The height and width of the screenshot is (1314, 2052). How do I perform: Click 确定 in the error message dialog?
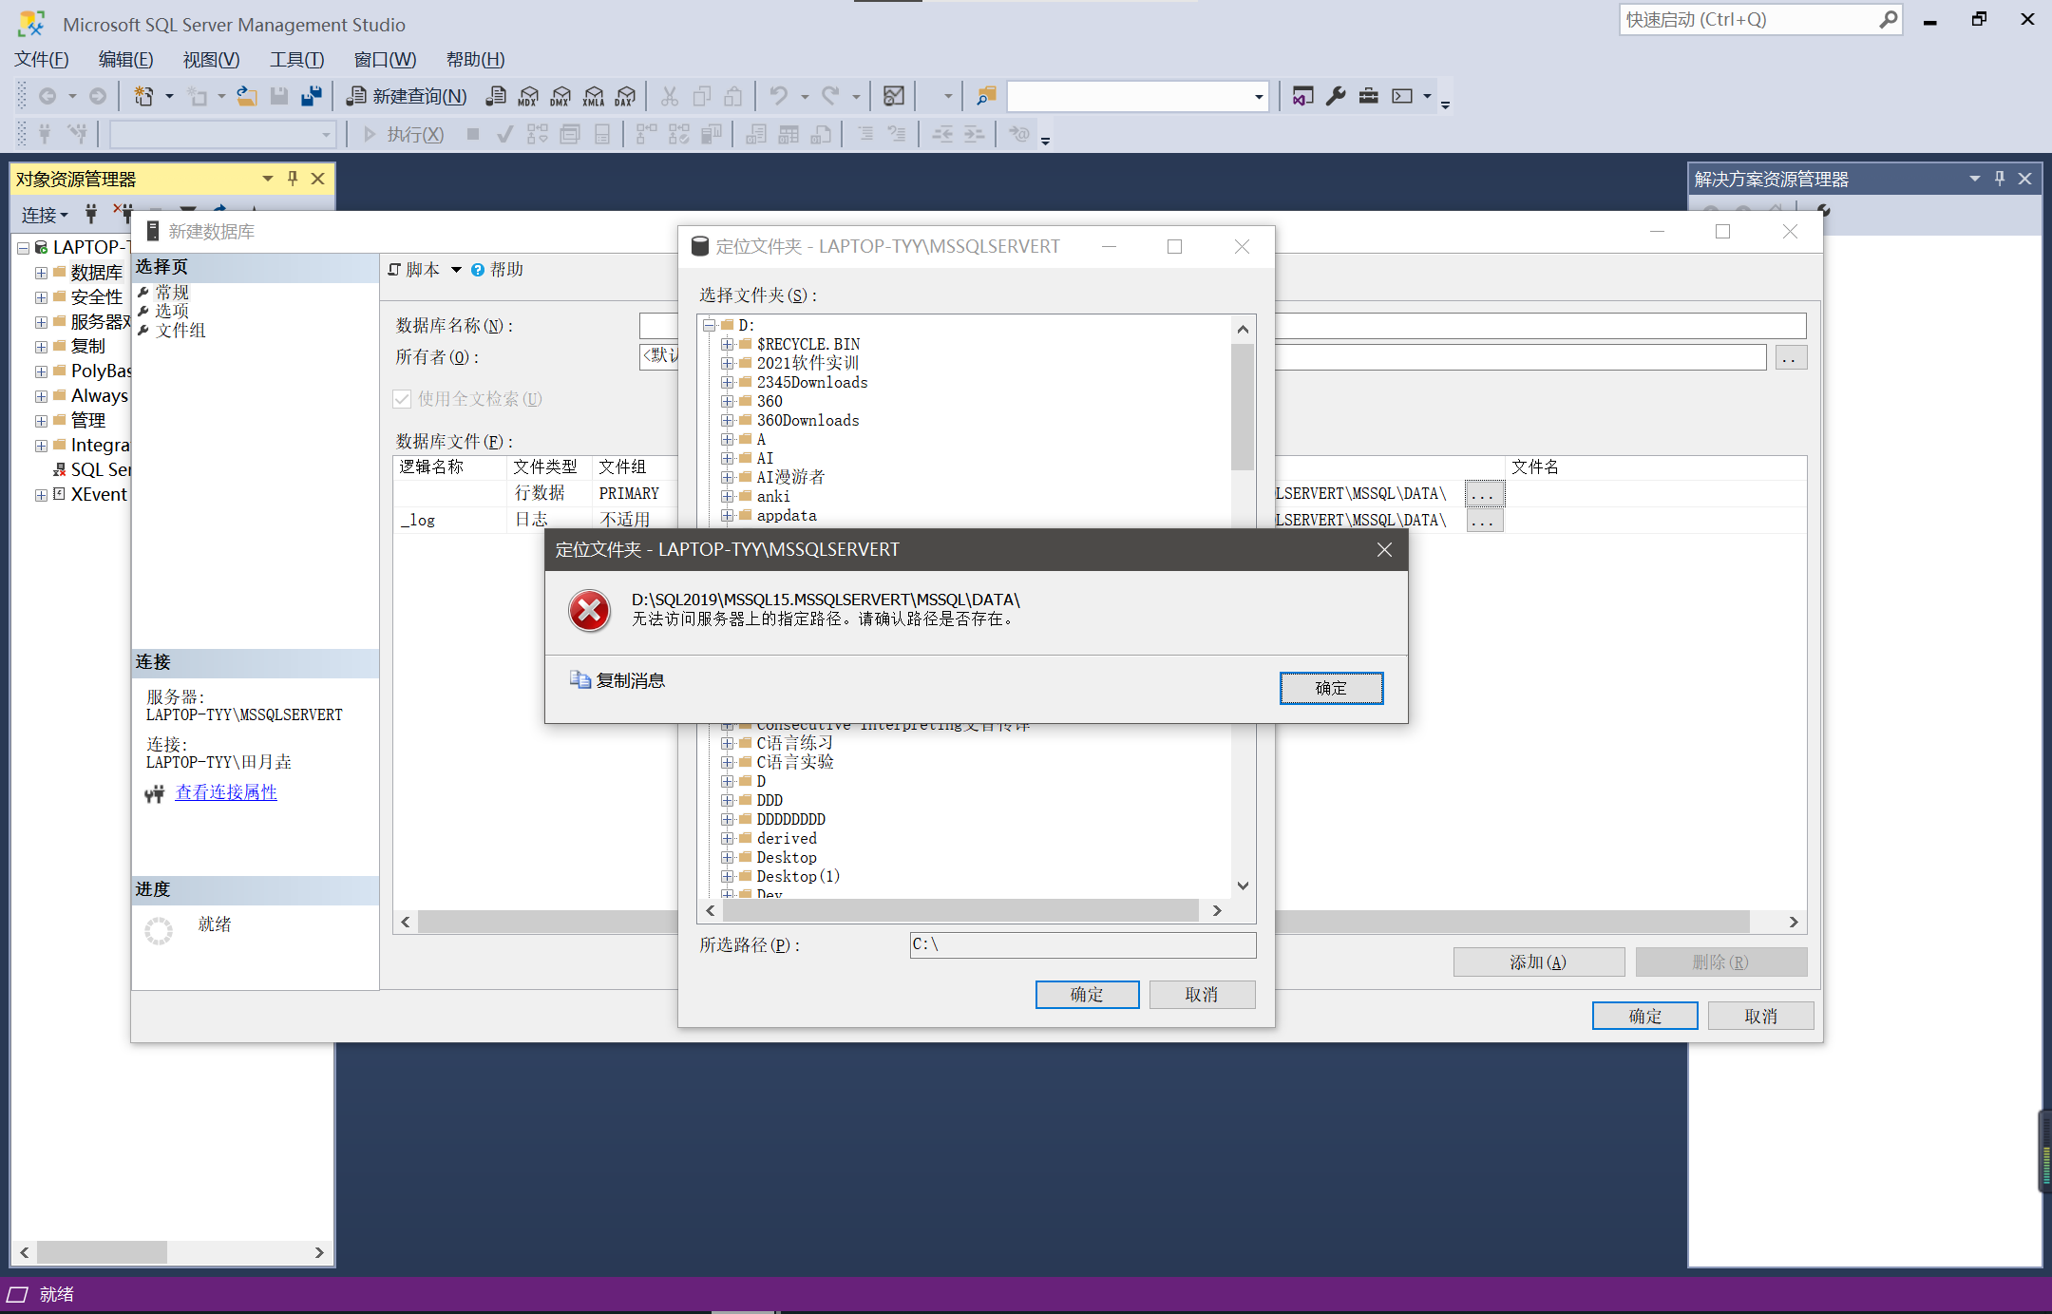coord(1331,688)
